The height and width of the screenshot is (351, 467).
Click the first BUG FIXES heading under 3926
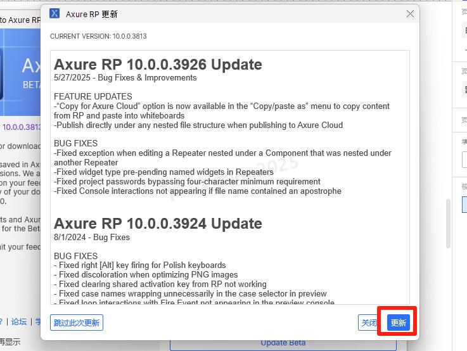[x=75, y=143]
